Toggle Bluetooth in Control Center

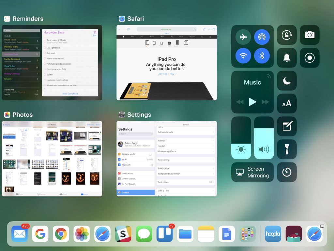point(262,56)
